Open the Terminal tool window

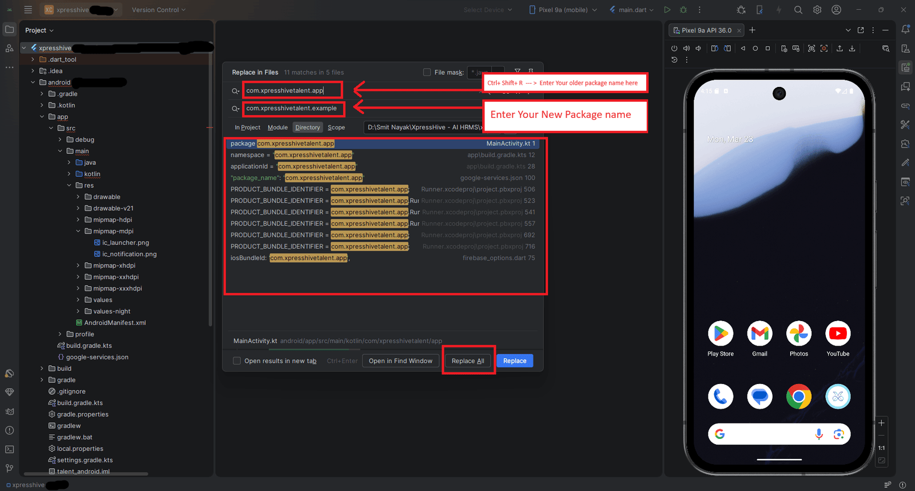[x=9, y=449]
